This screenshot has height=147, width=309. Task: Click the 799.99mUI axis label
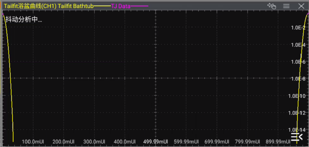(x=247, y=142)
